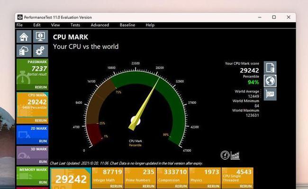
Task: Click the CPU MARK page heading
Action: pyautogui.click(x=71, y=37)
